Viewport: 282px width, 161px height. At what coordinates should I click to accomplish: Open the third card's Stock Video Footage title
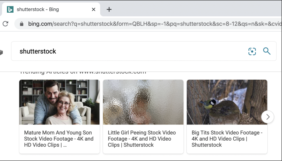coord(227,139)
